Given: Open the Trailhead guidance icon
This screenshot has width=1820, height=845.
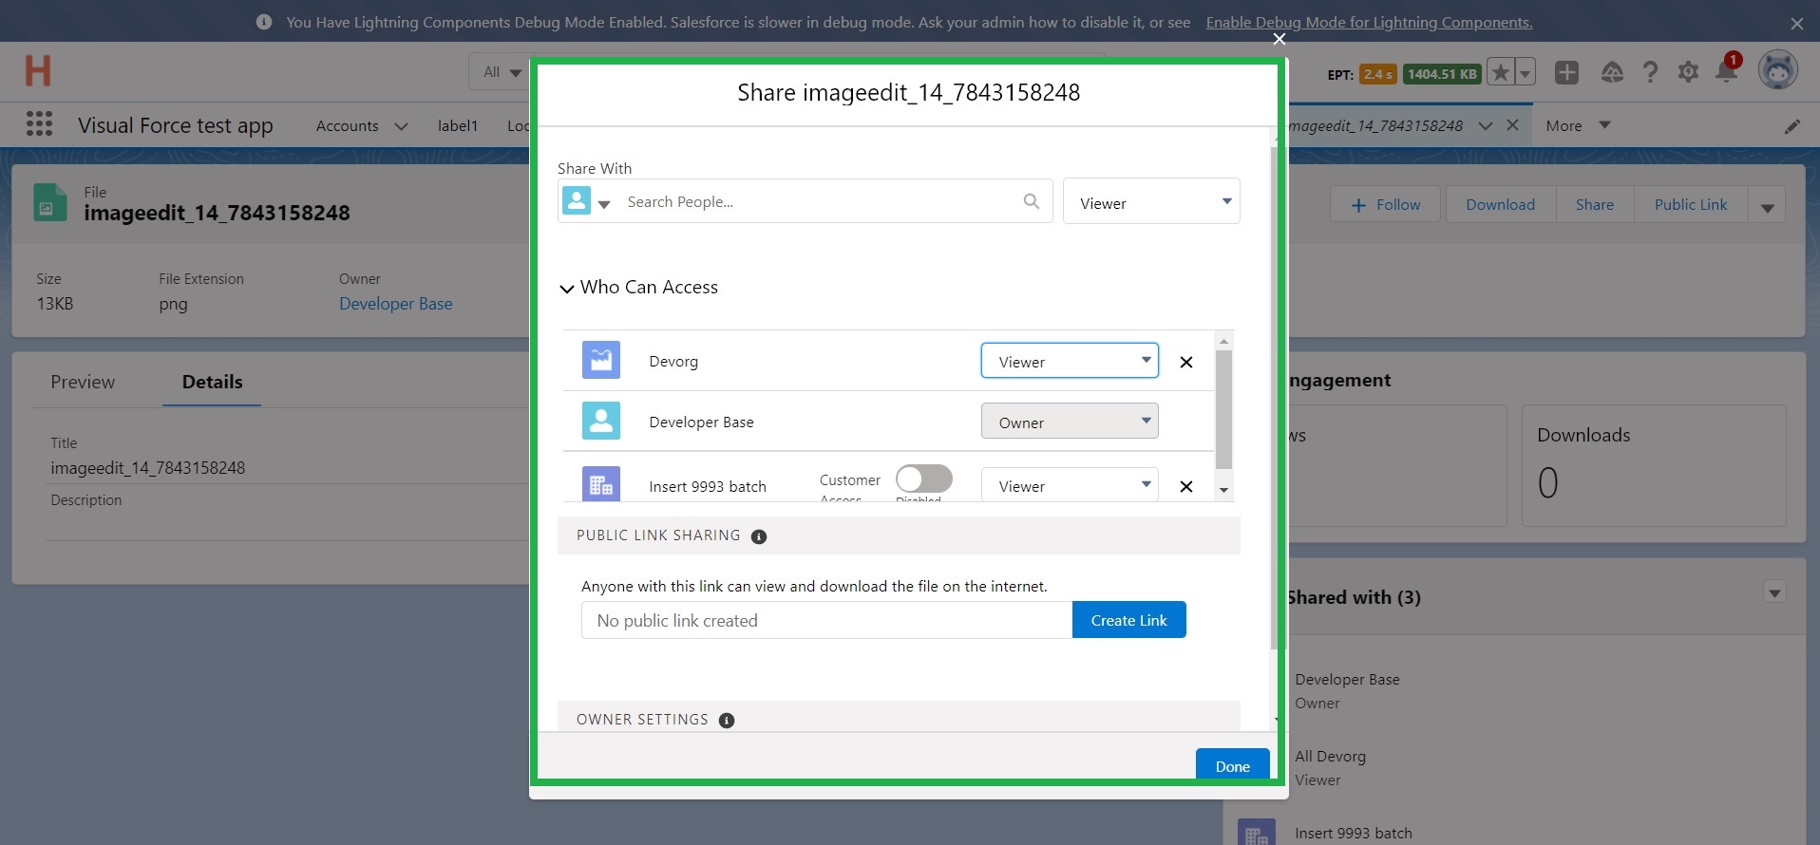Looking at the screenshot, I should pos(1612,72).
